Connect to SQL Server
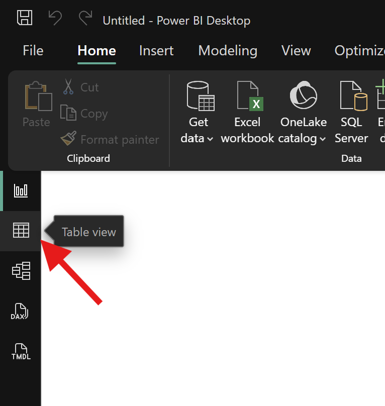The image size is (385, 406). (x=351, y=113)
